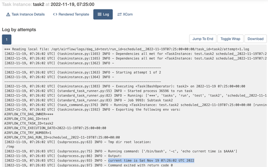Click the 'Starting attempt 1 of 2' line
The height and width of the screenshot is (167, 268).
click(x=83, y=72)
